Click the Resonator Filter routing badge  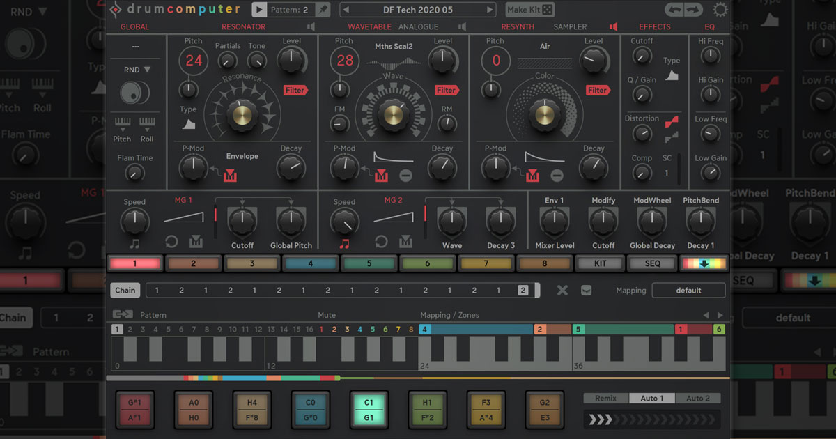coord(296,91)
